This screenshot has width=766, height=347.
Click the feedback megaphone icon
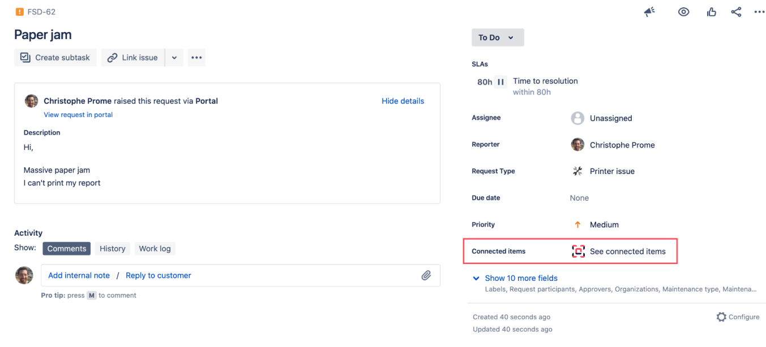click(649, 12)
